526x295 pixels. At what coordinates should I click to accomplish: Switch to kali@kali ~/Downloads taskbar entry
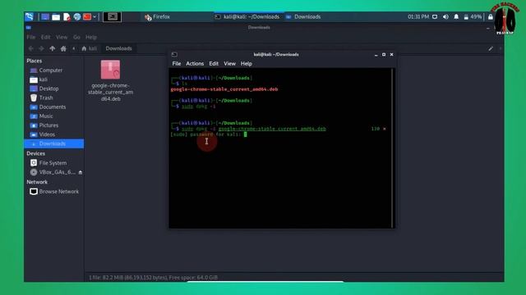point(247,16)
